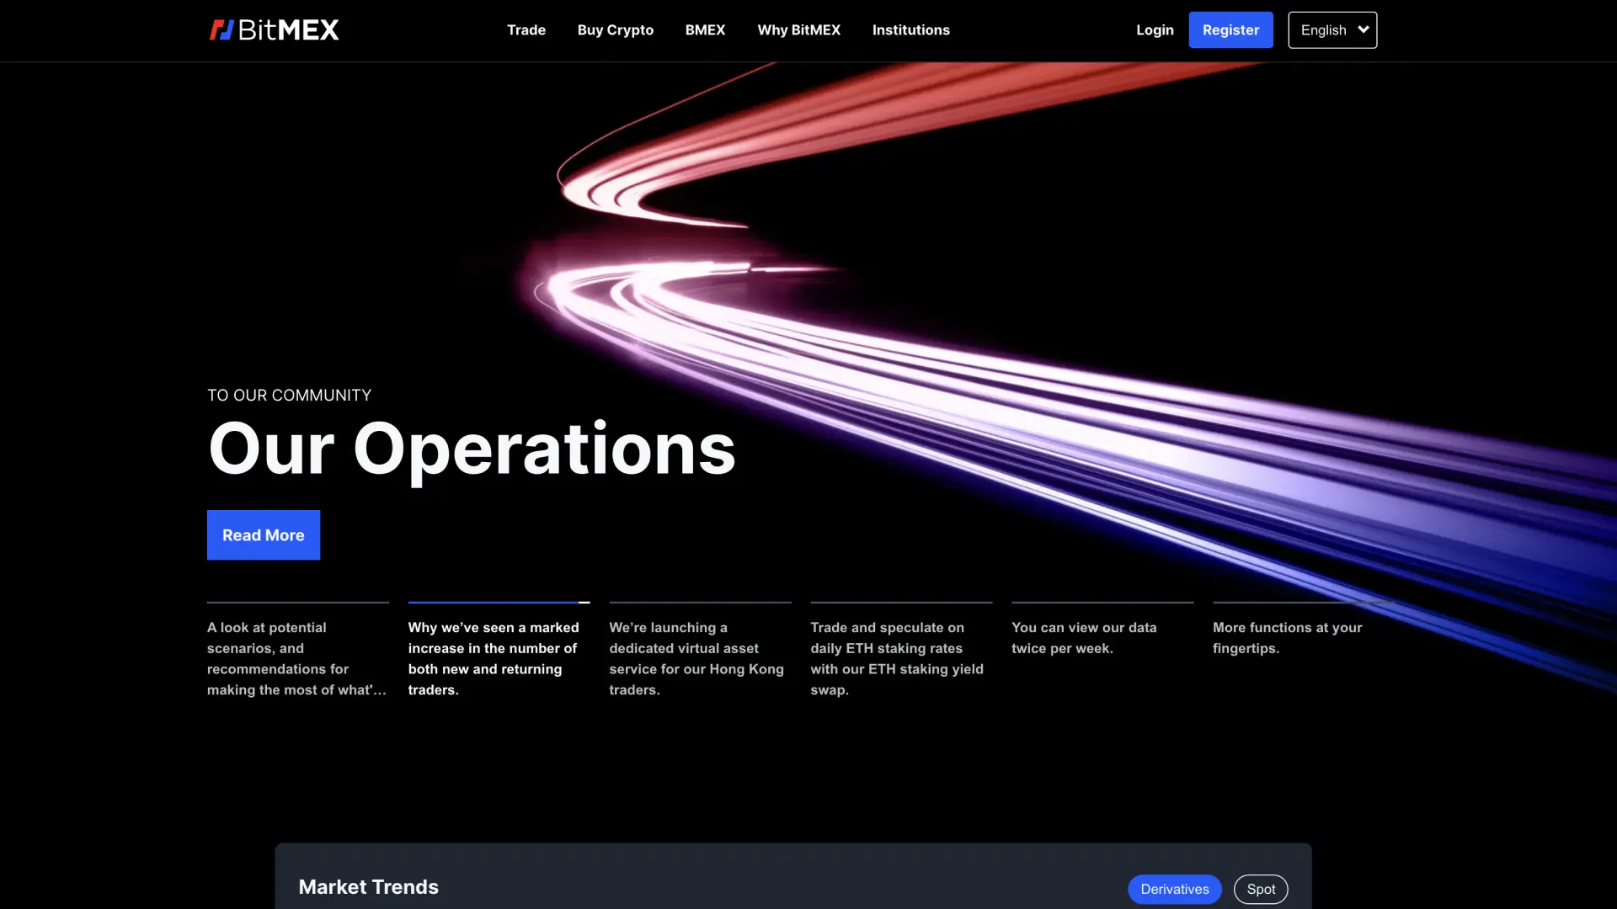Image resolution: width=1617 pixels, height=909 pixels.
Task: Go to the Institutions page
Action: [910, 30]
